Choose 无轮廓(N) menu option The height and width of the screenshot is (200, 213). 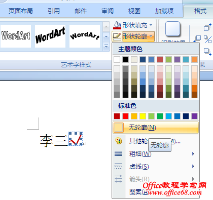pos(156,128)
